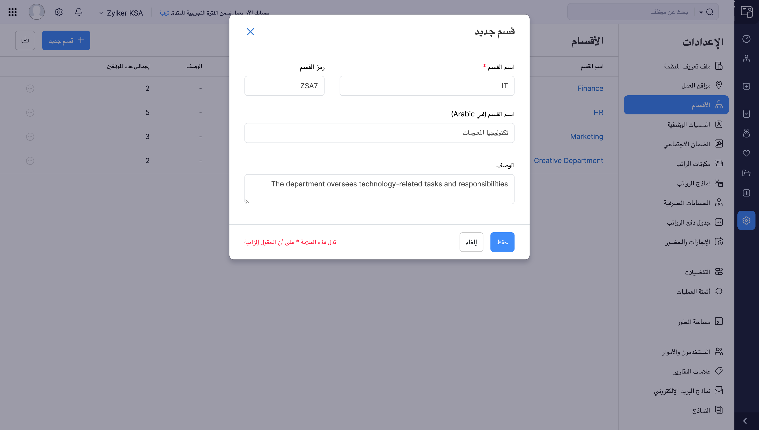Close the new department dialog
The height and width of the screenshot is (430, 759).
tap(250, 32)
